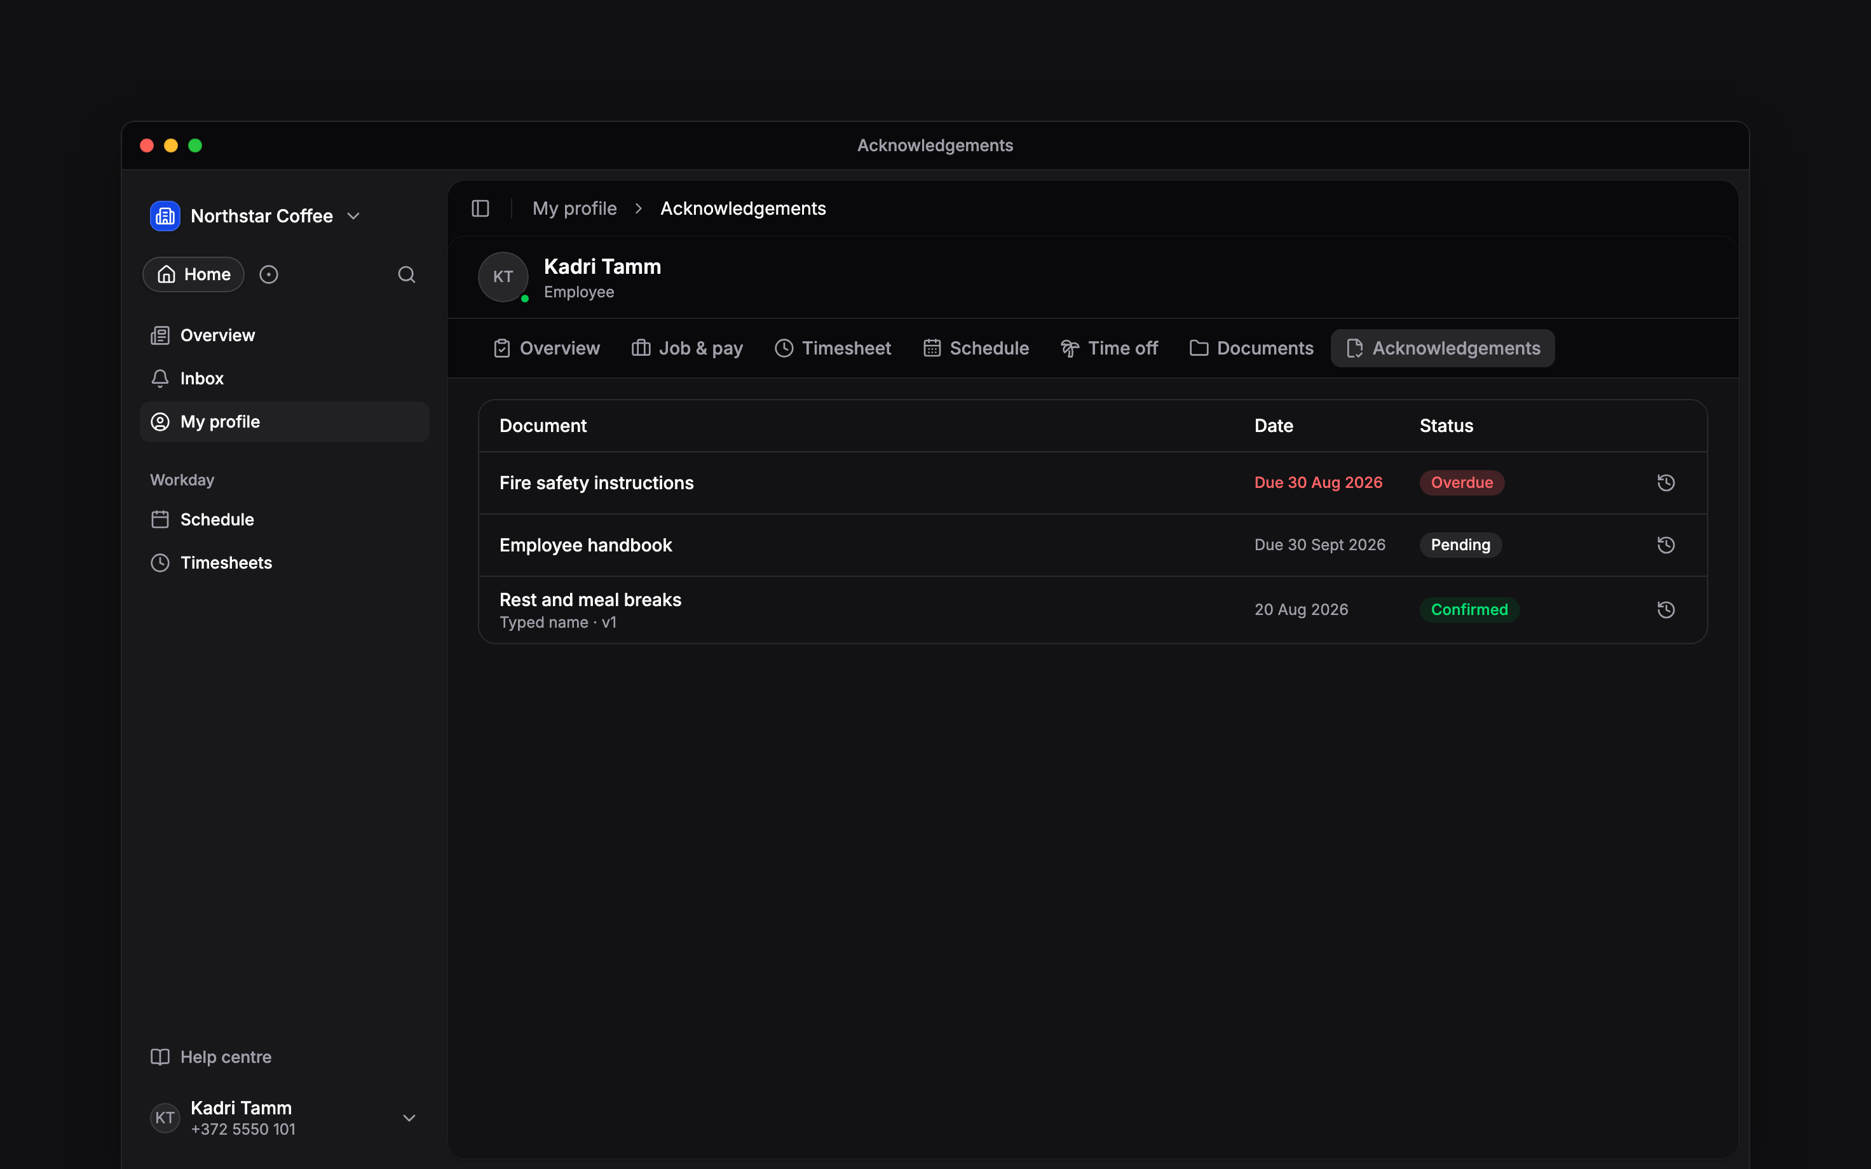Click the Pending status badge
Screen dimensions: 1871x1169
(1460, 545)
